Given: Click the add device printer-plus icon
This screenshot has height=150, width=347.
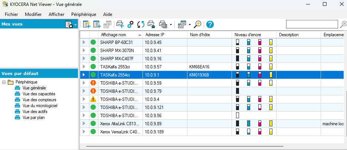Looking at the screenshot, I should point(120,24).
